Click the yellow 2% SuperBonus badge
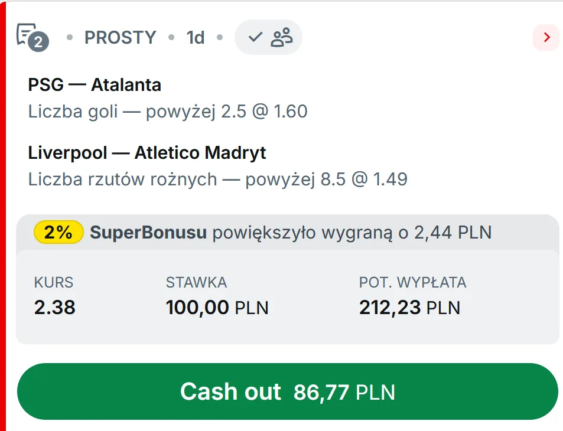The image size is (563, 431). 57,232
